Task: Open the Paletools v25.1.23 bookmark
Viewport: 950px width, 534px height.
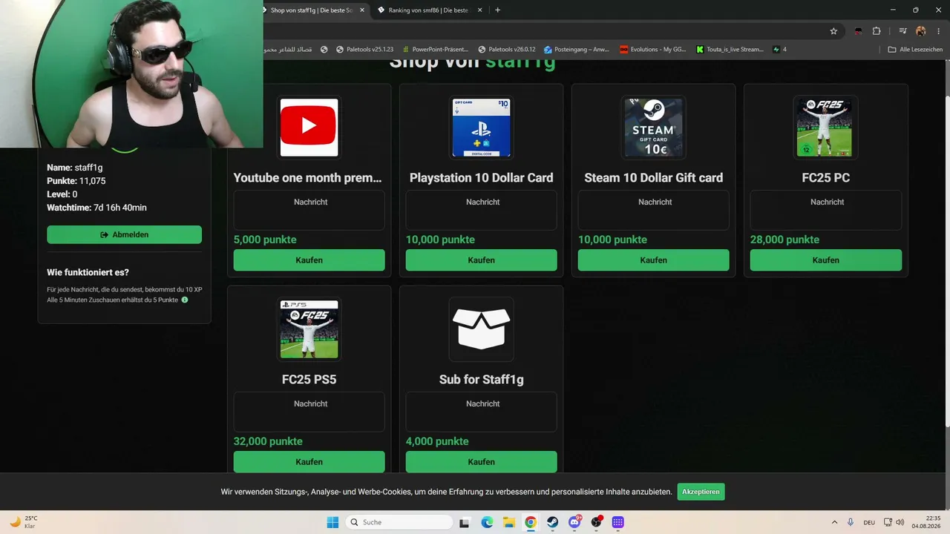Action: [364, 50]
